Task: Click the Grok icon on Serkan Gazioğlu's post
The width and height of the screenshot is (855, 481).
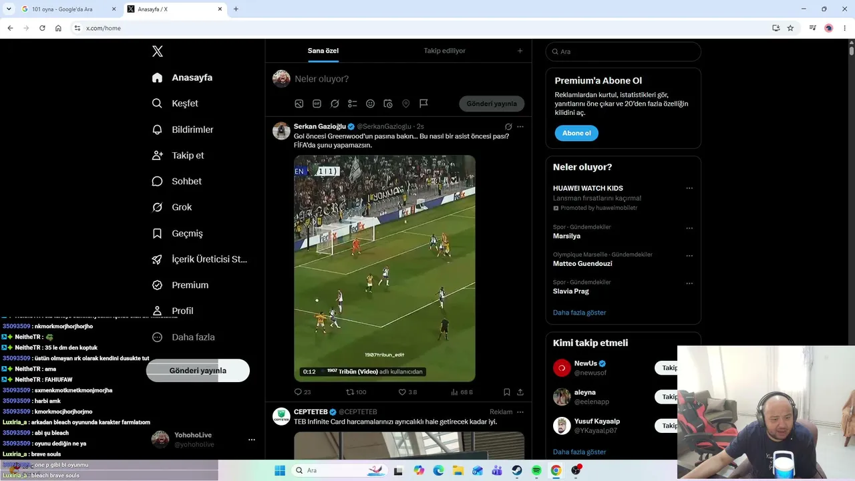Action: click(x=508, y=126)
